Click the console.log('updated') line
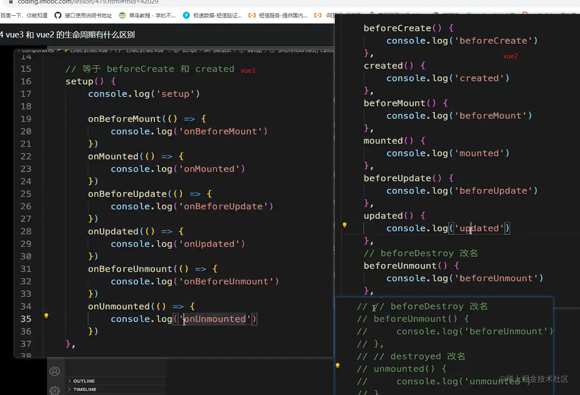The height and width of the screenshot is (395, 580). coord(448,228)
